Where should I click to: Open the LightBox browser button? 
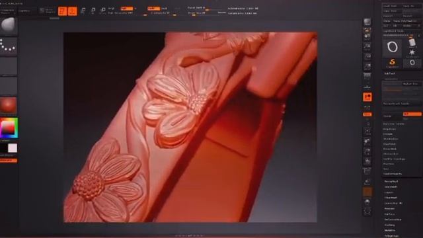[25, 11]
